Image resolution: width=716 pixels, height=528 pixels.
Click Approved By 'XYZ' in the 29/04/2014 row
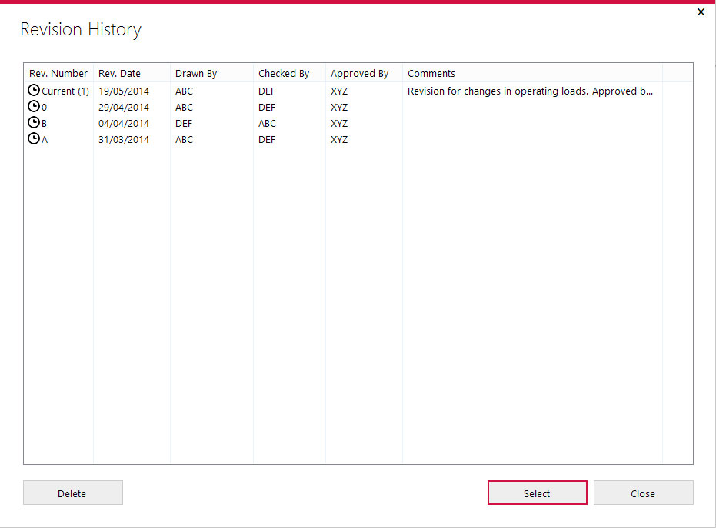[339, 108]
